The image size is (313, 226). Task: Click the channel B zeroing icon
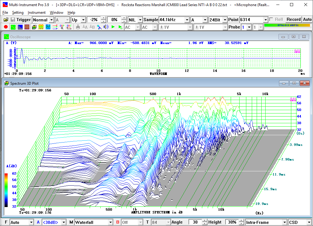pyautogui.click(x=92, y=27)
